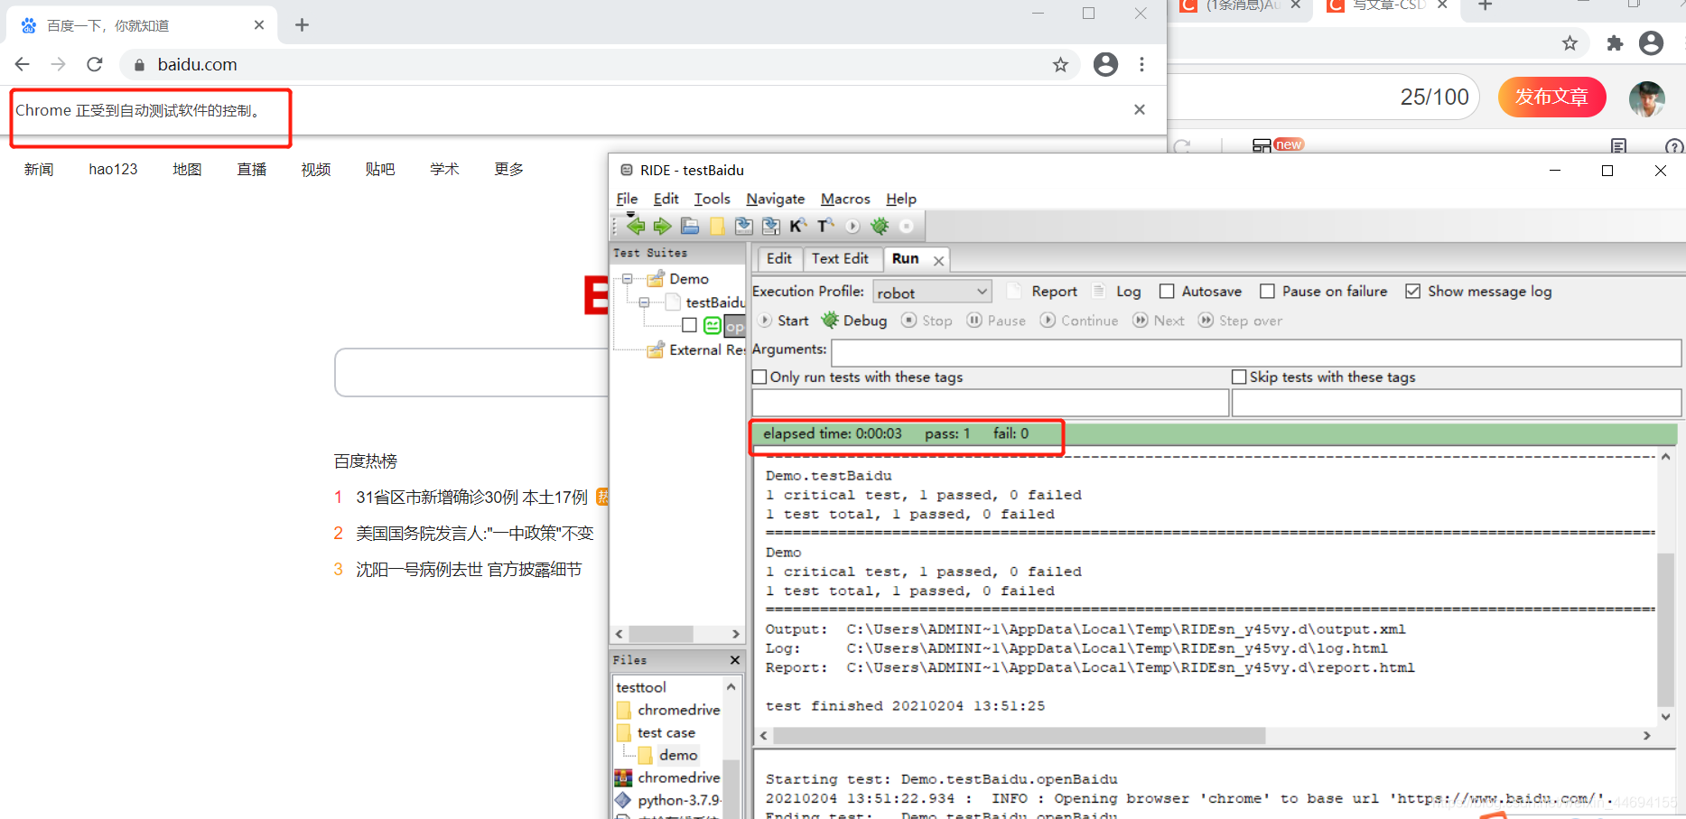The height and width of the screenshot is (819, 1686).
Task: Click the 新闻 link on Baidu
Action: coord(39,169)
